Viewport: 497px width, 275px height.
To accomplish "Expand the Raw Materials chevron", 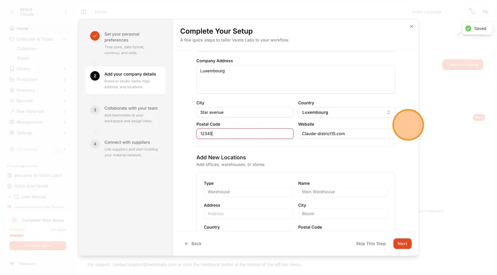I will pos(65,112).
